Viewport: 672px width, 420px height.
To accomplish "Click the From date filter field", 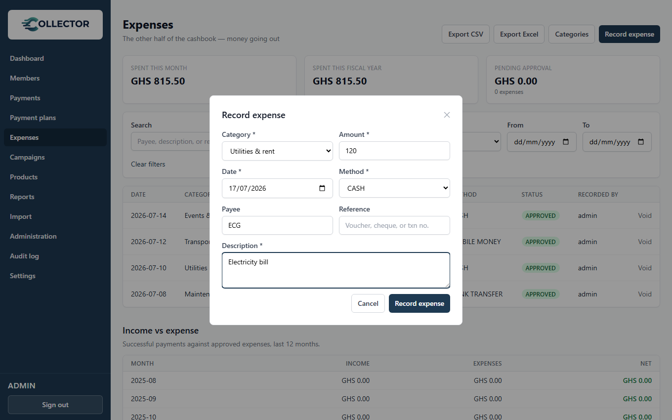I will coord(542,142).
